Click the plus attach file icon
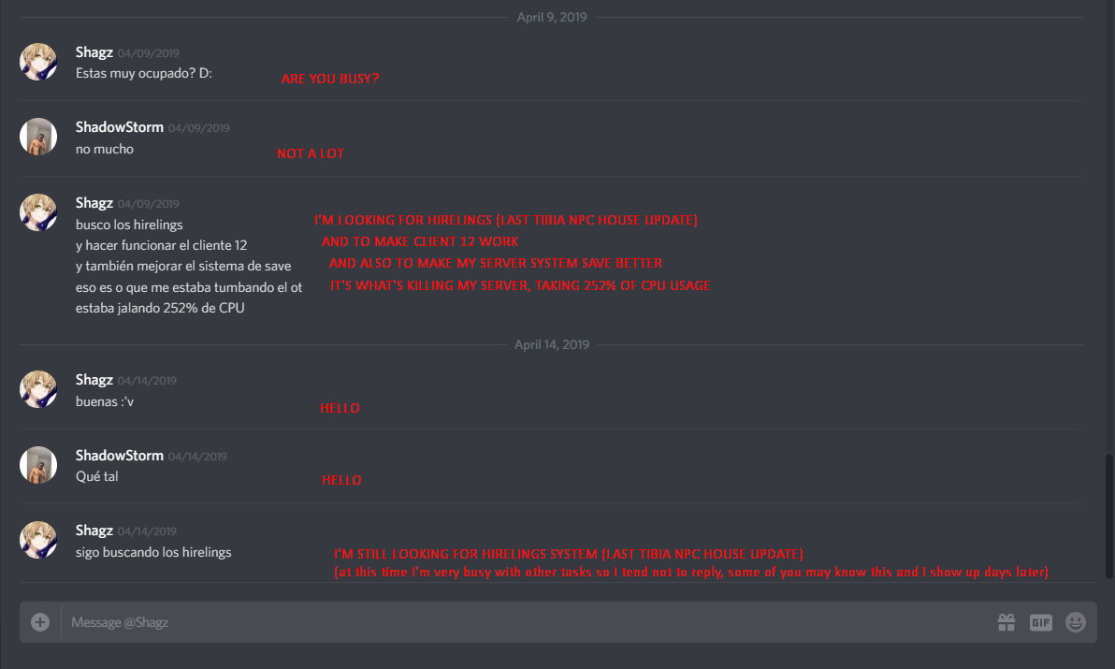1115x669 pixels. pos(40,623)
